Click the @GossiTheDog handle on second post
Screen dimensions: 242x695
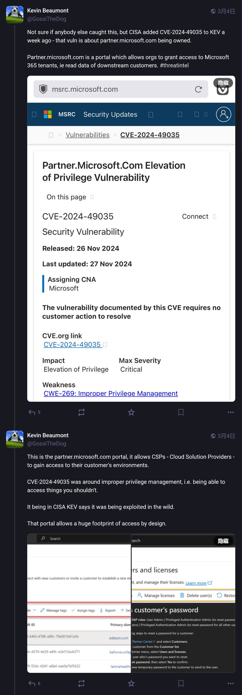tap(47, 443)
